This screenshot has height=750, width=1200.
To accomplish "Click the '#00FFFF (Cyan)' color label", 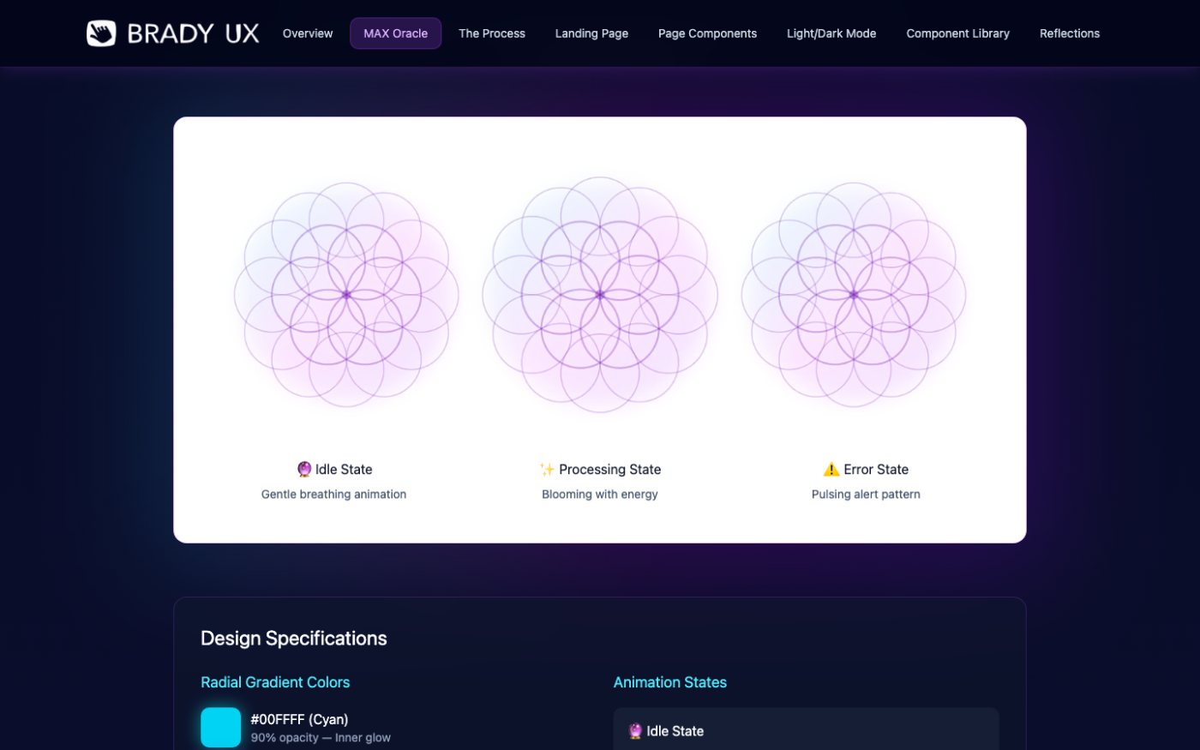I will click(x=299, y=719).
